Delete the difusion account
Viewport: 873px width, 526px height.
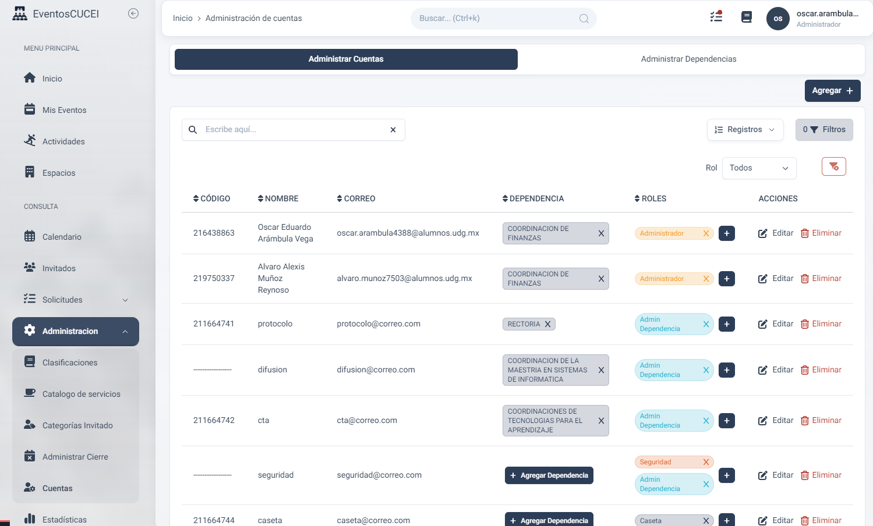tap(821, 370)
